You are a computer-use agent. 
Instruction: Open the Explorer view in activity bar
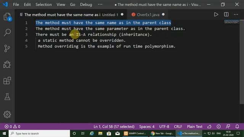7,16
